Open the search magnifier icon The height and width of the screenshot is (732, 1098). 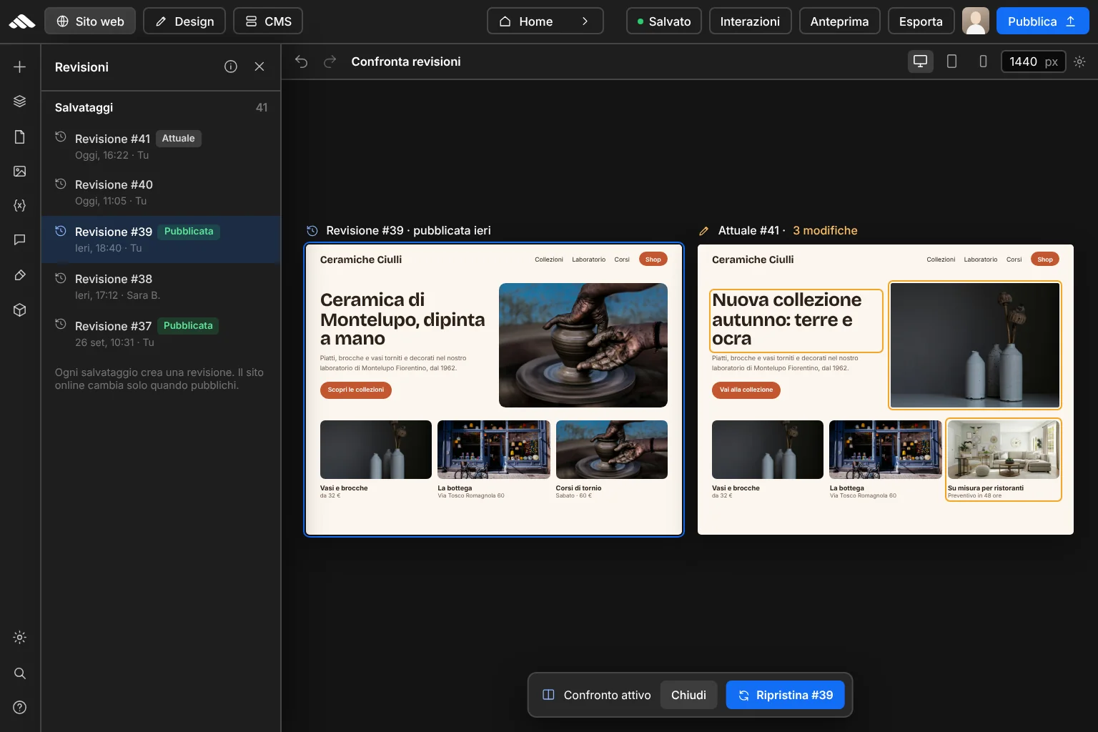pos(20,673)
